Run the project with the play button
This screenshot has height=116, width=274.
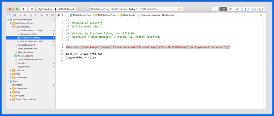coord(24,9)
